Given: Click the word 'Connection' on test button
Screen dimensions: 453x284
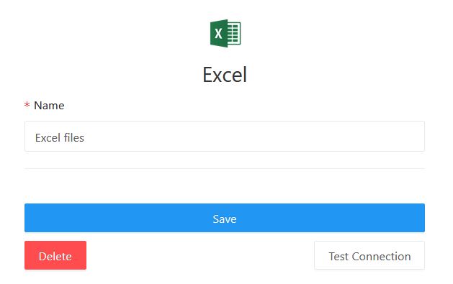Looking at the screenshot, I should pos(382,257).
